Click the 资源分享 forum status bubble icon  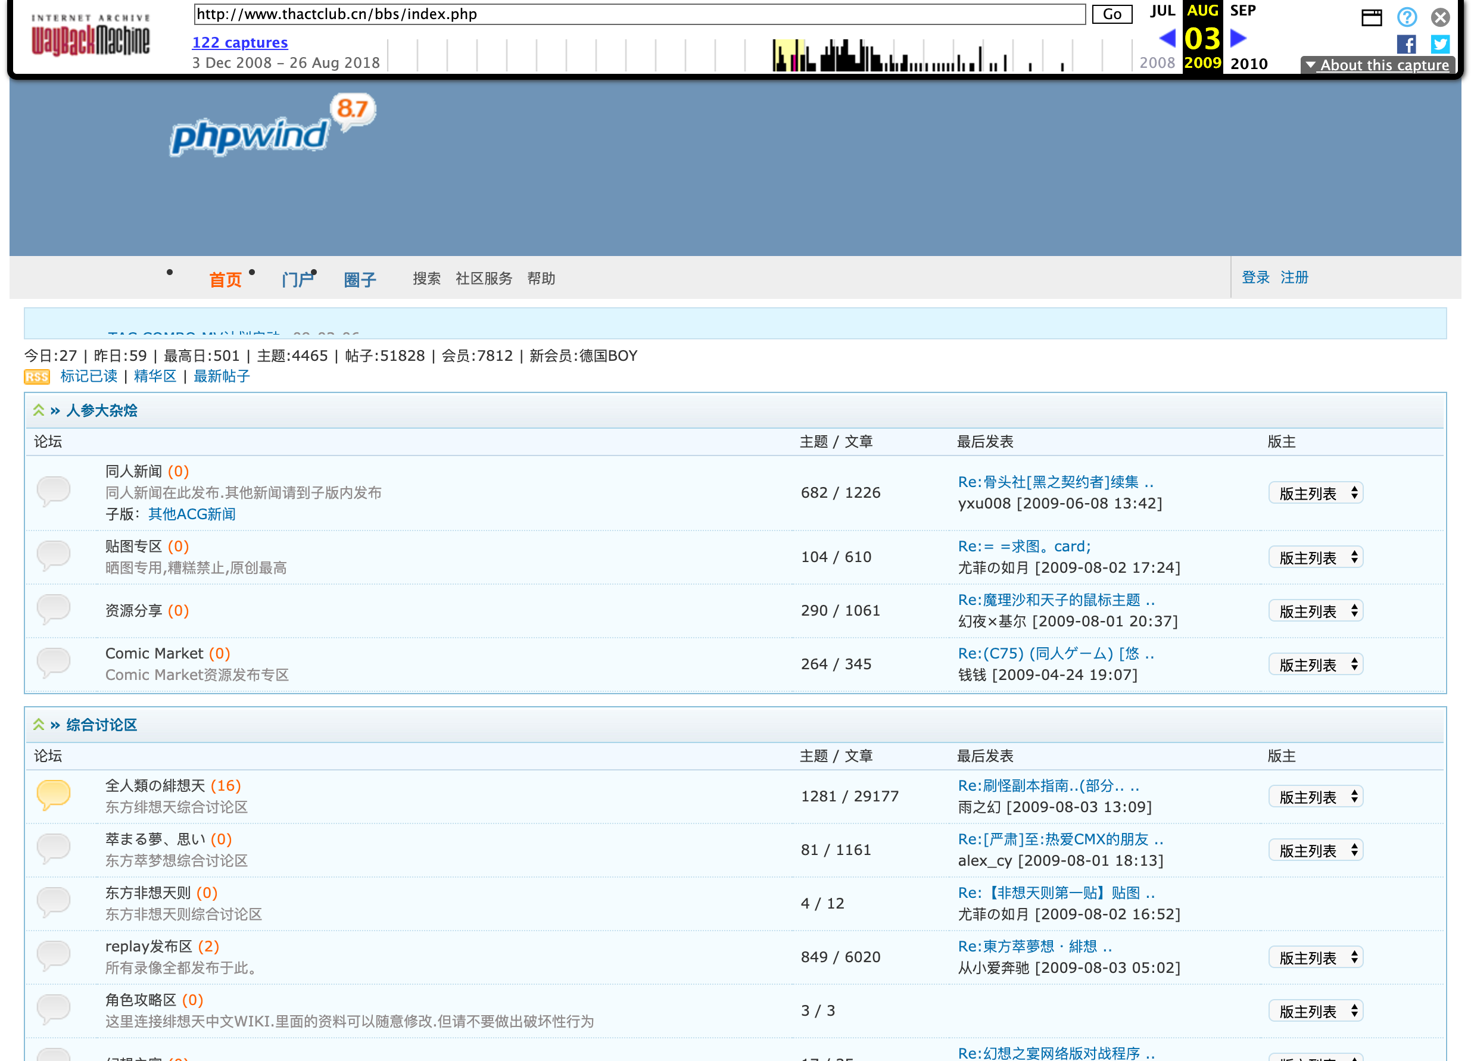[x=53, y=609]
